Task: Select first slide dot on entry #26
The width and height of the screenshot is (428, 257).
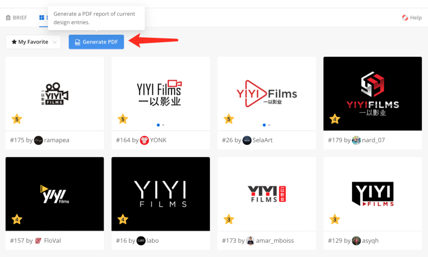Action: tap(264, 125)
